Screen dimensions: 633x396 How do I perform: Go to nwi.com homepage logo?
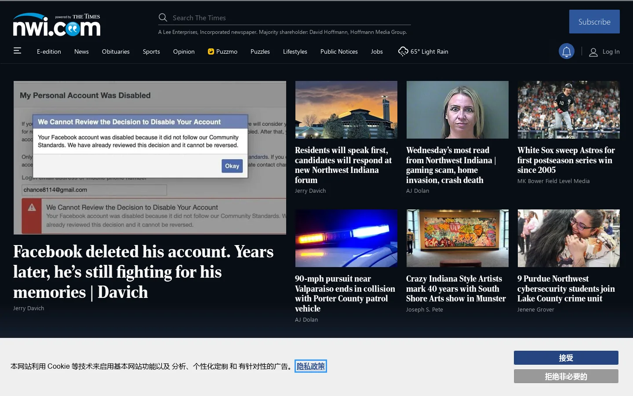[x=57, y=25]
